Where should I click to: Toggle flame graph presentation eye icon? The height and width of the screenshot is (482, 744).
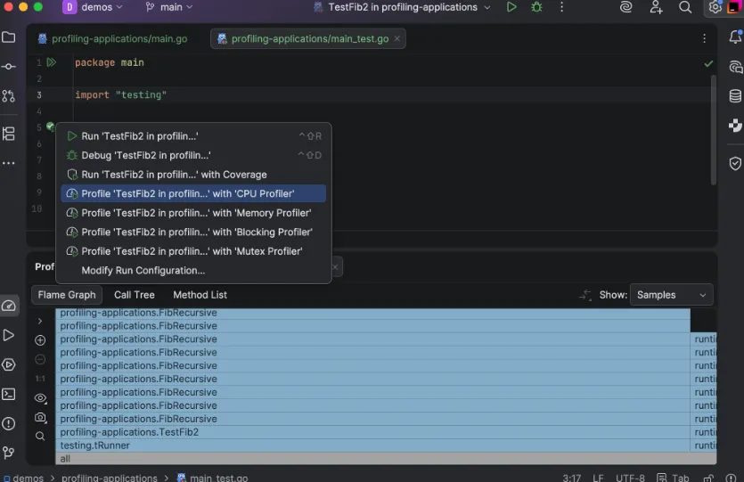click(x=40, y=398)
